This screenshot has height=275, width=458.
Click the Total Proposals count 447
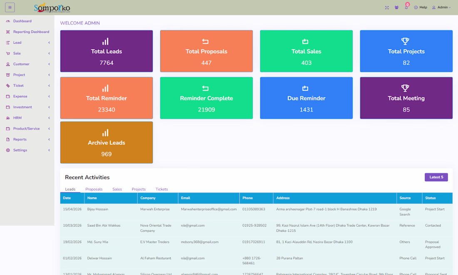[207, 63]
